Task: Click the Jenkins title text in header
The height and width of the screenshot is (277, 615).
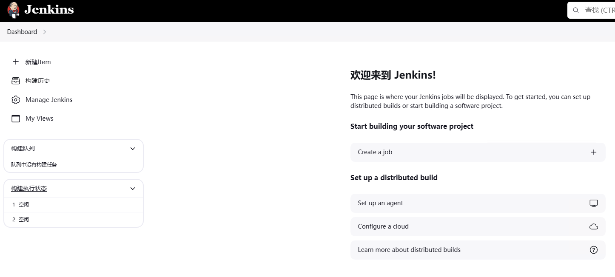Action: pyautogui.click(x=49, y=9)
